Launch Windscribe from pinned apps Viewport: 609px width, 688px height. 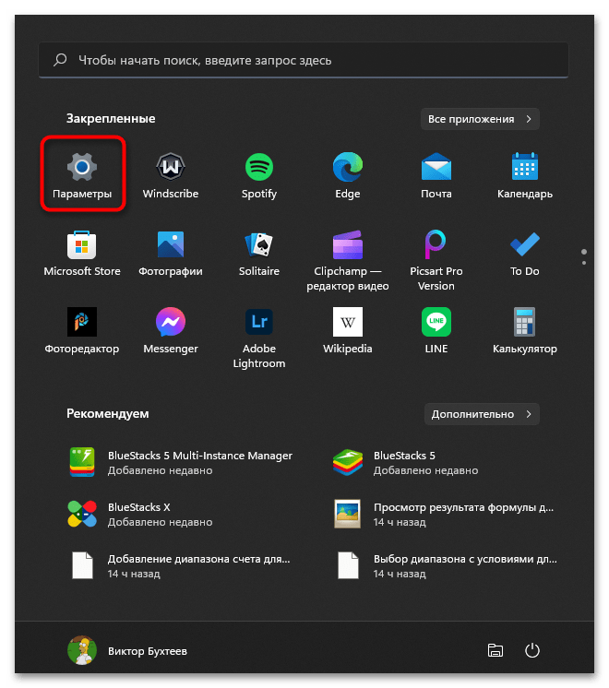coord(171,167)
